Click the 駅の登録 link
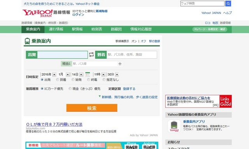The width and height of the screenshot is (249, 149). 154,41
